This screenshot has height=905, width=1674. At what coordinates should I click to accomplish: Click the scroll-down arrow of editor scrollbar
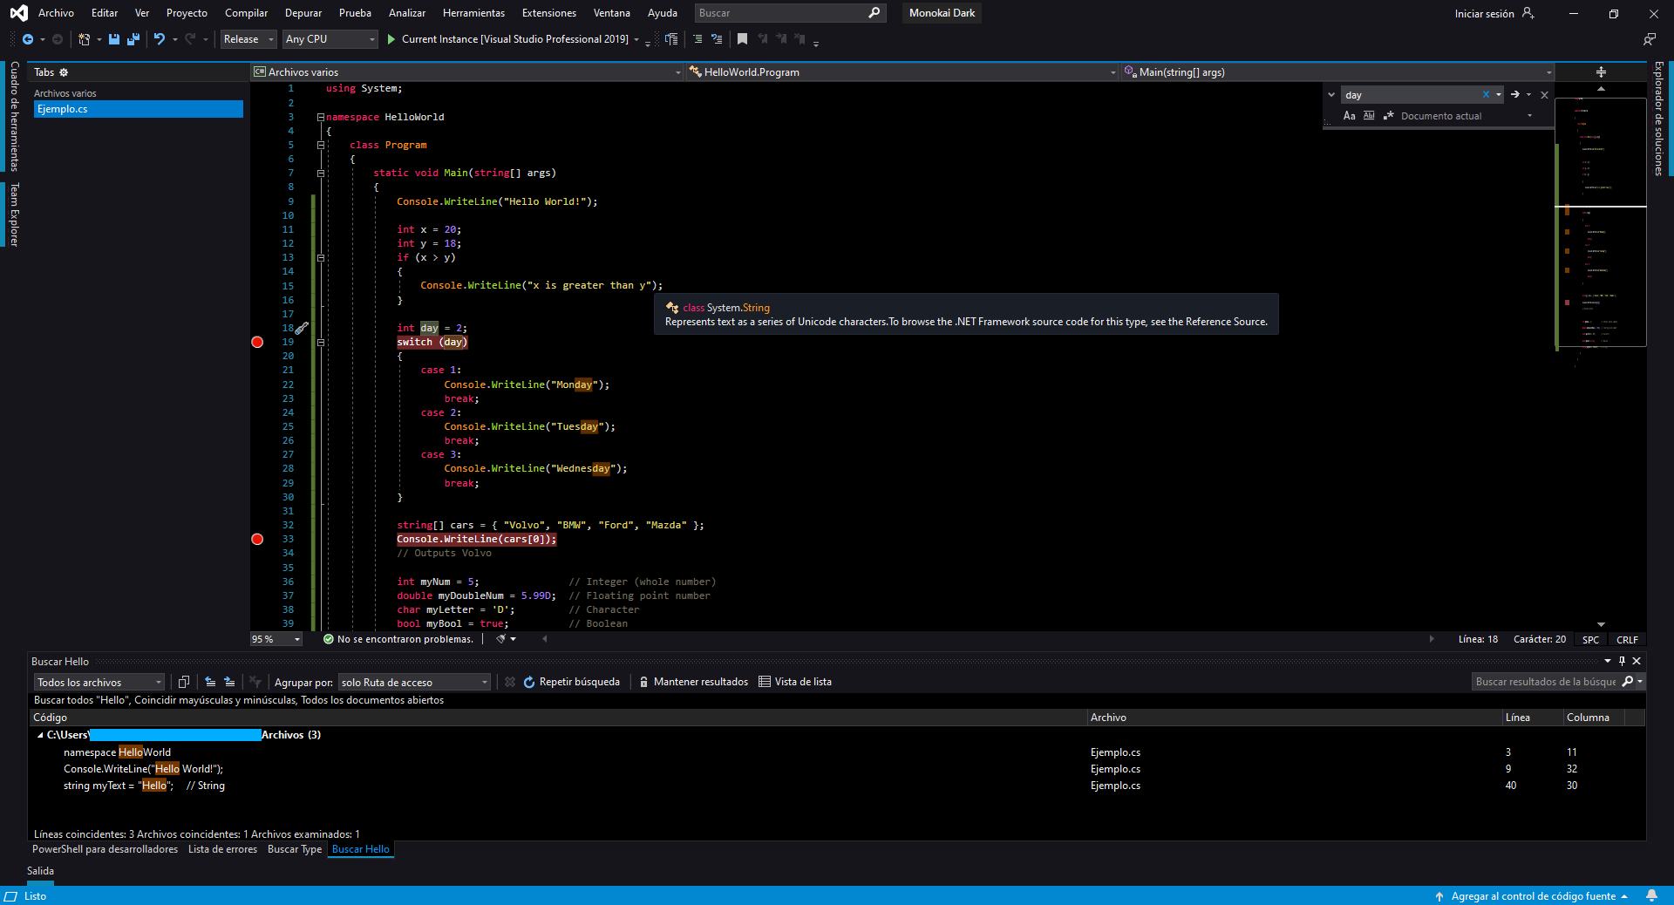pos(1601,624)
